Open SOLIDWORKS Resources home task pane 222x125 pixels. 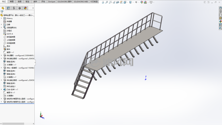coord(220,8)
